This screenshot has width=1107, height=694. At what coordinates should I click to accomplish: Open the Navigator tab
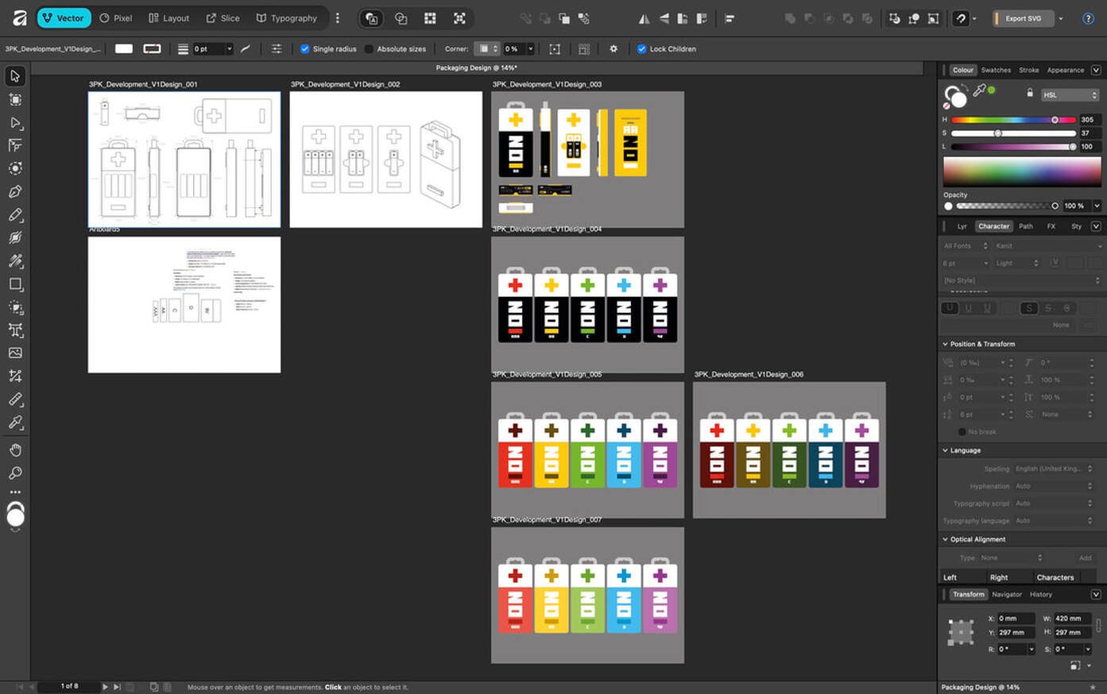pyautogui.click(x=1006, y=594)
